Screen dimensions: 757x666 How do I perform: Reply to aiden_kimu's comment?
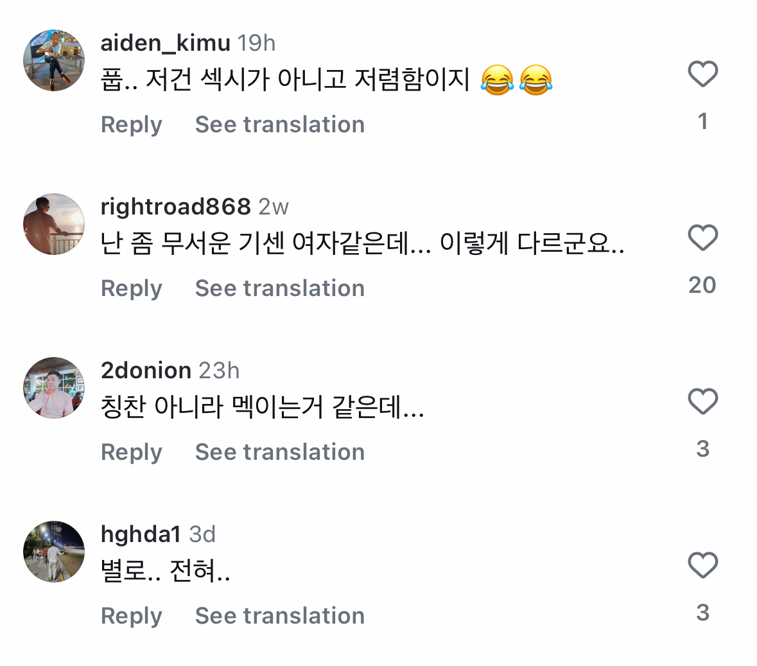[x=132, y=125]
